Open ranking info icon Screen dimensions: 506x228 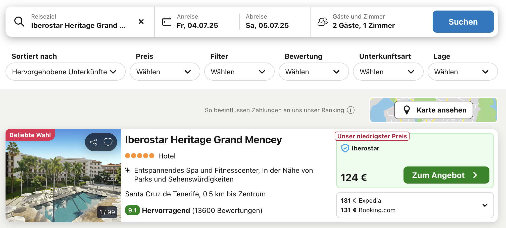[351, 110]
